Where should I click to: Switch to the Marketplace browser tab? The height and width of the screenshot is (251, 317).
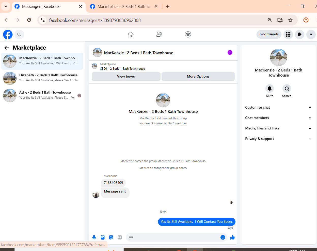(x=124, y=7)
